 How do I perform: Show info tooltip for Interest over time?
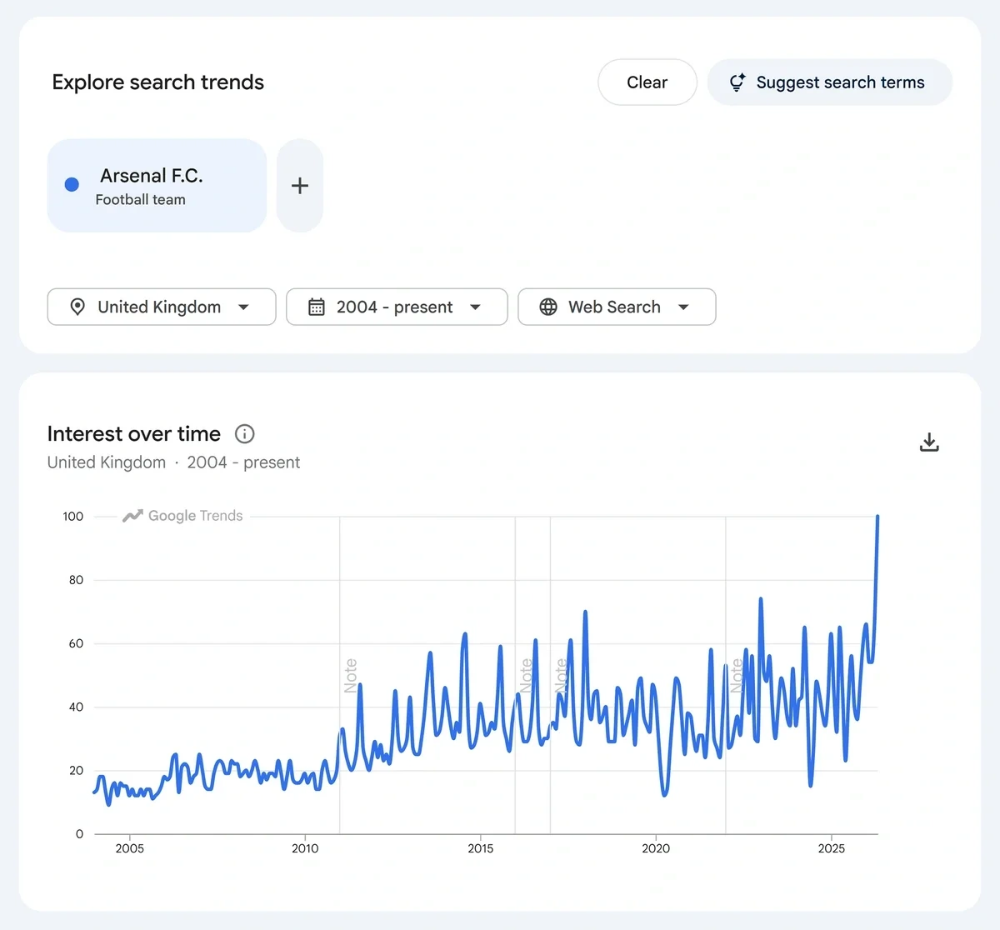coord(245,434)
